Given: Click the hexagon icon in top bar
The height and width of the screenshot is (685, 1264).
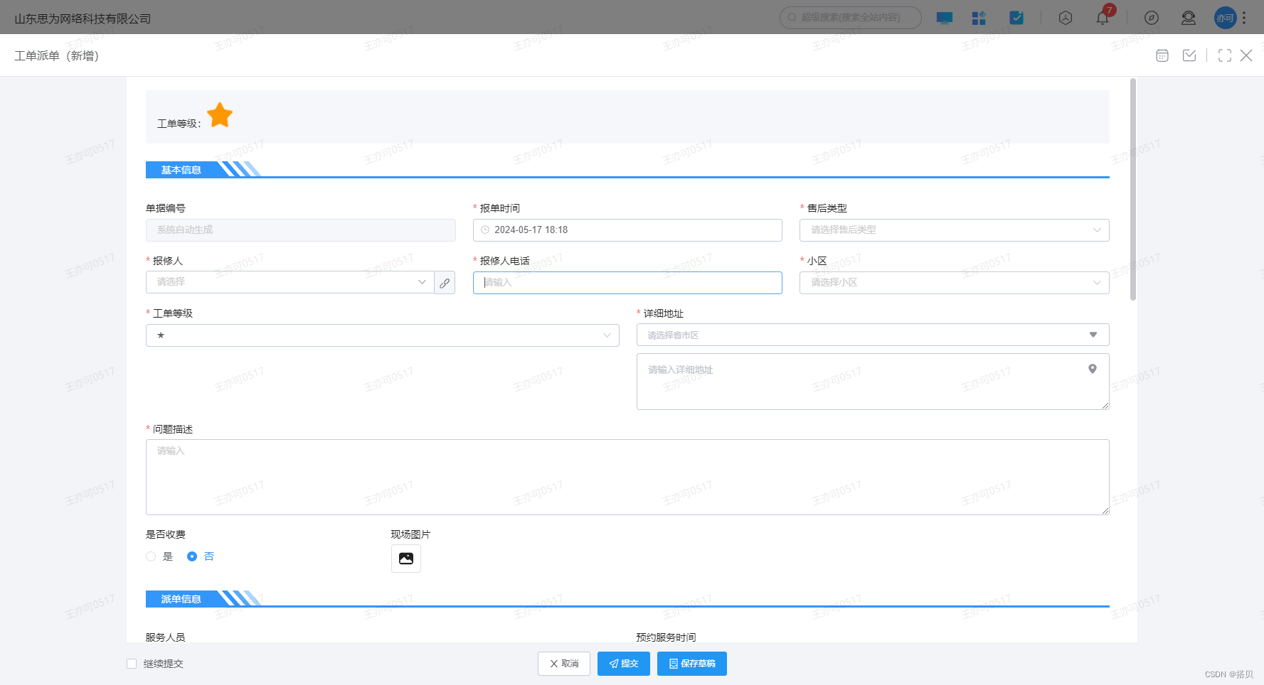Looking at the screenshot, I should coord(1066,18).
